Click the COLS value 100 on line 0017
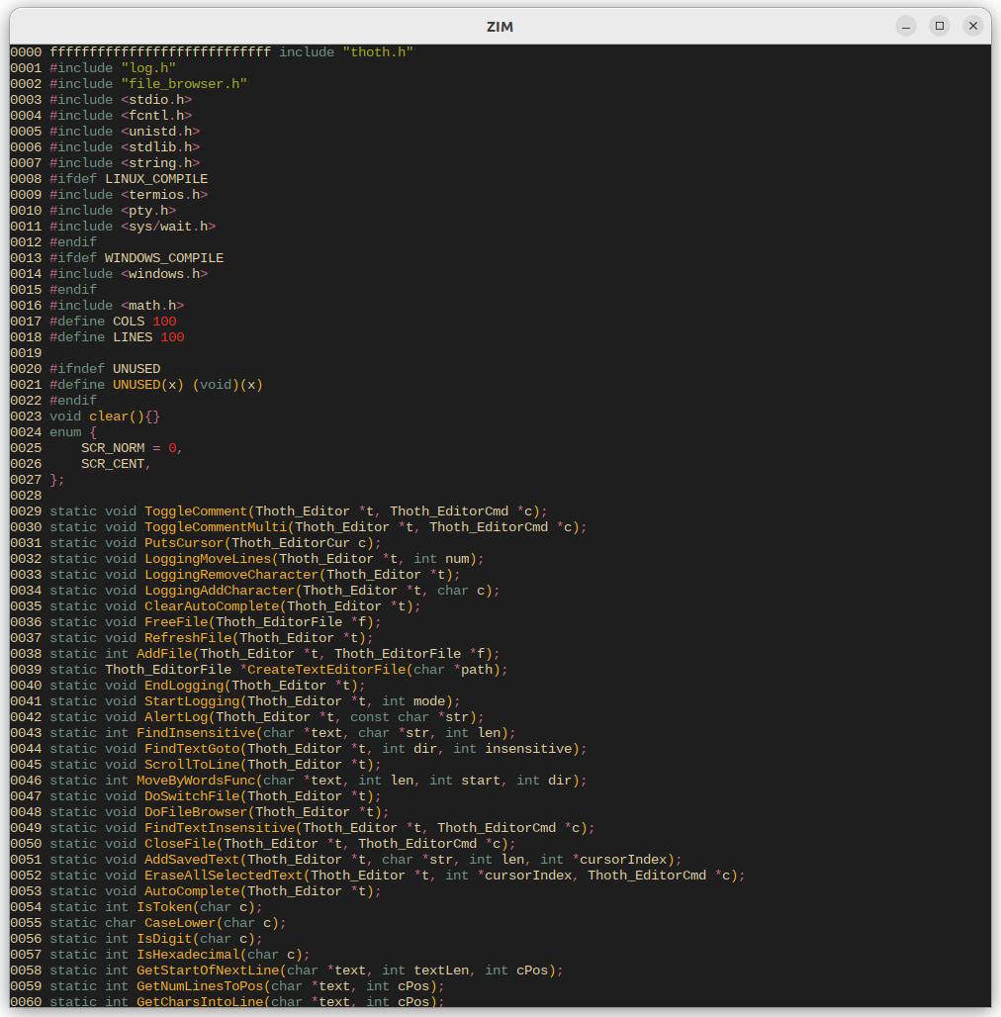The height and width of the screenshot is (1017, 1001). [164, 322]
